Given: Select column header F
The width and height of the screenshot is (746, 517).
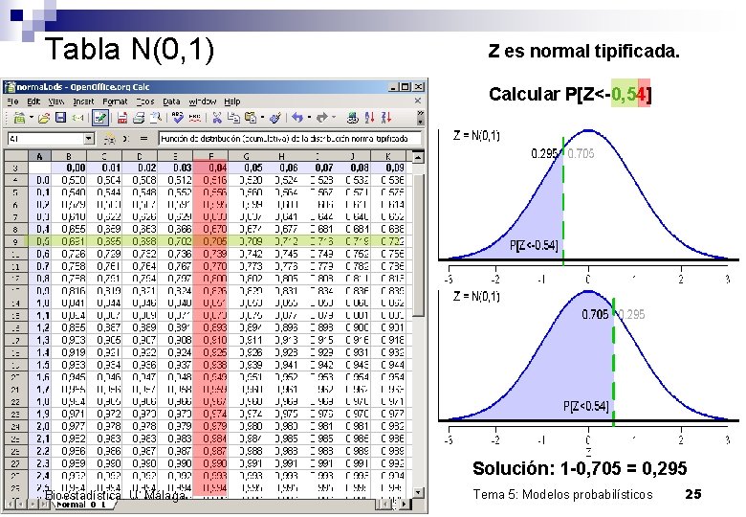Looking at the screenshot, I should click(210, 156).
